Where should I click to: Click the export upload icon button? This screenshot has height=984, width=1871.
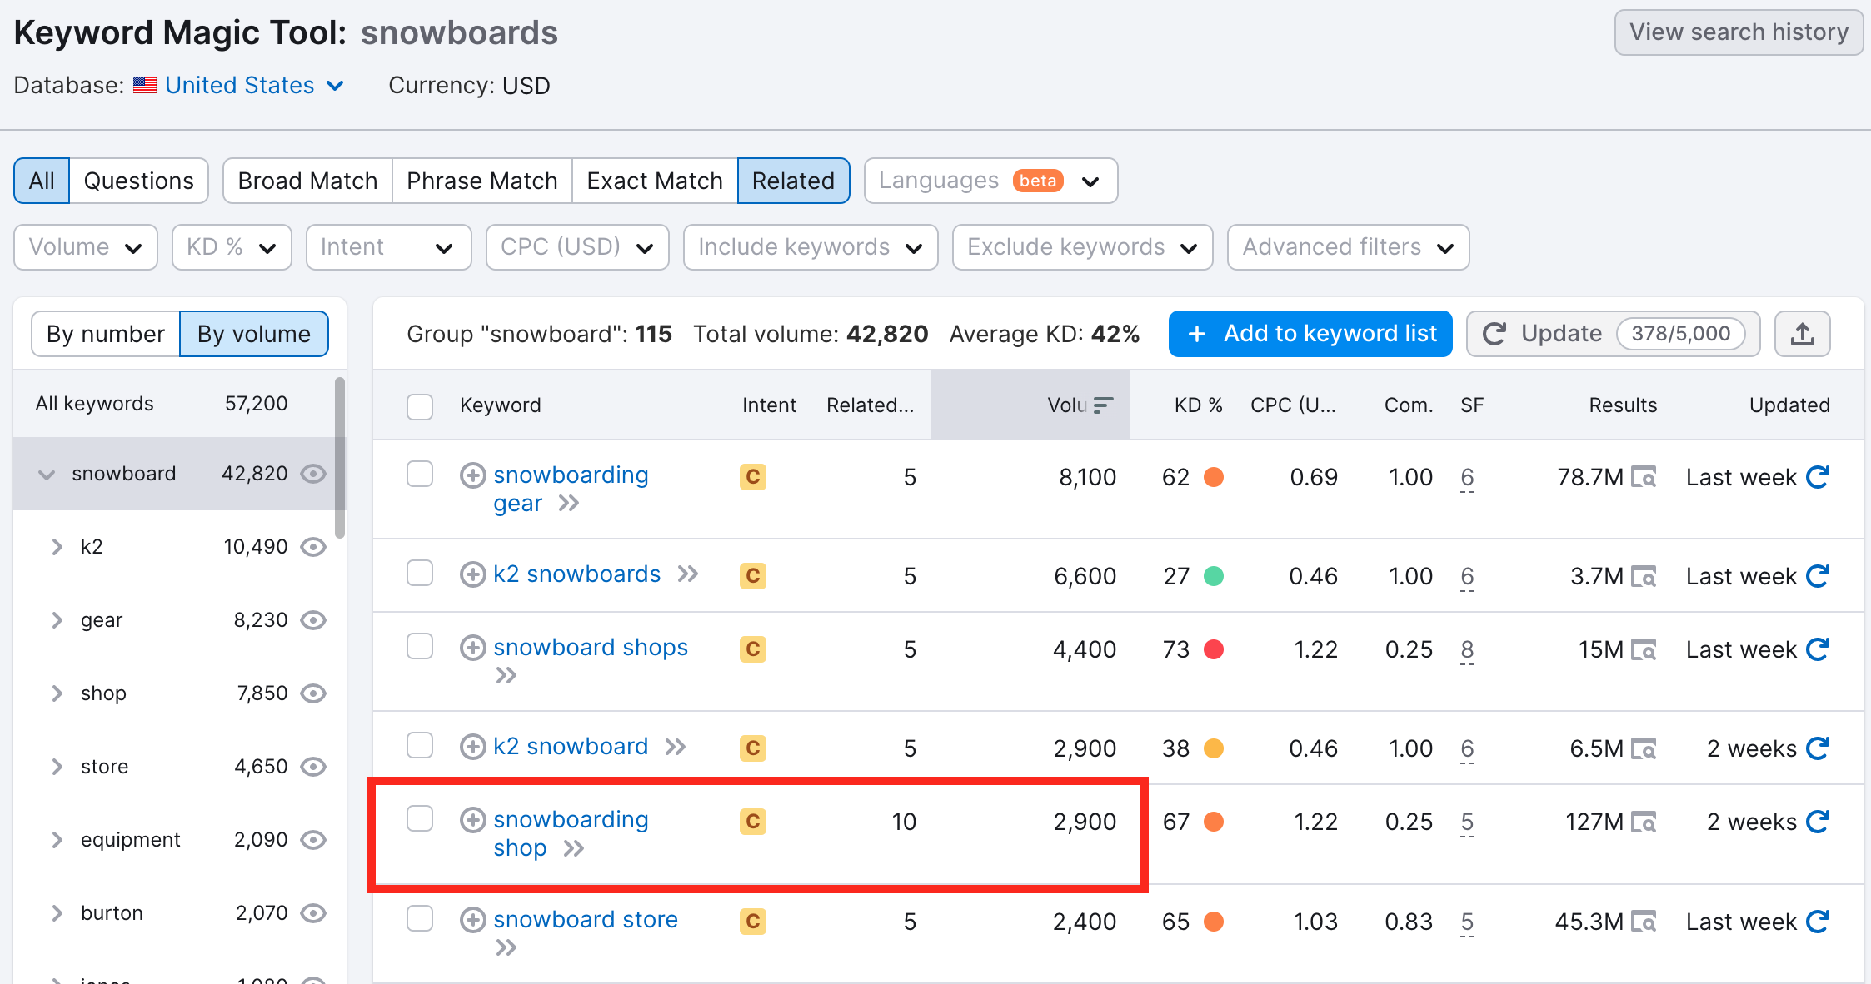[1802, 334]
